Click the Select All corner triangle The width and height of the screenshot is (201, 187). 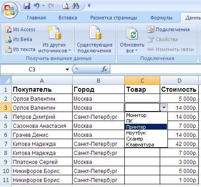[6, 80]
